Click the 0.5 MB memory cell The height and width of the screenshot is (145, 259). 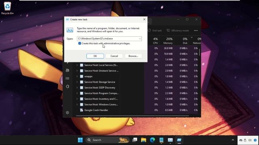coord(169,110)
